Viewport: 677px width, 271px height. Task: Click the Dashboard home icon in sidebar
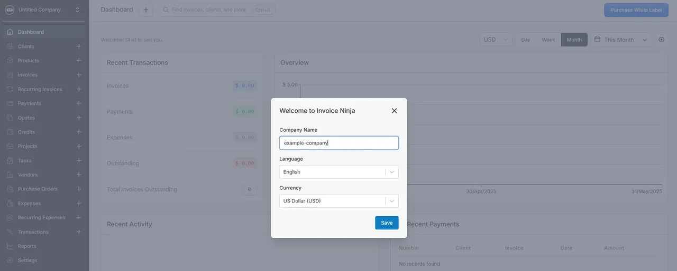pyautogui.click(x=10, y=32)
